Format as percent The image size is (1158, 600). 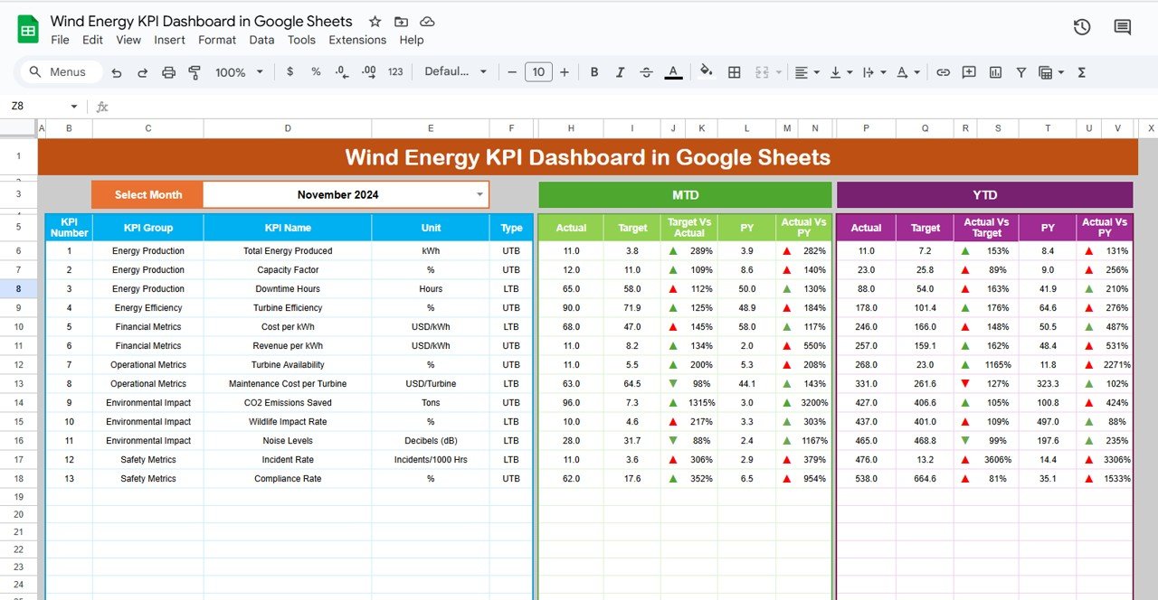316,72
